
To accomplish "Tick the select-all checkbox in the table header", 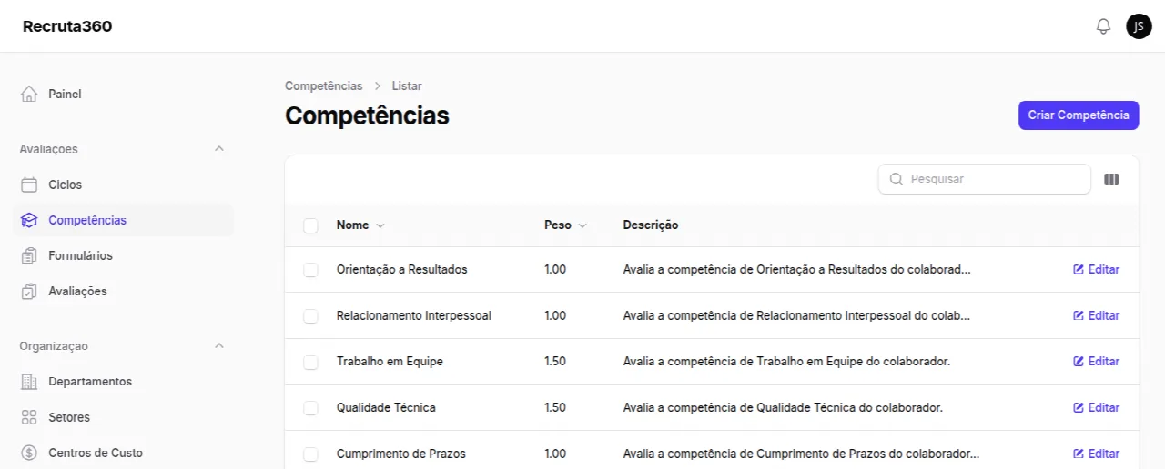I will coord(310,225).
